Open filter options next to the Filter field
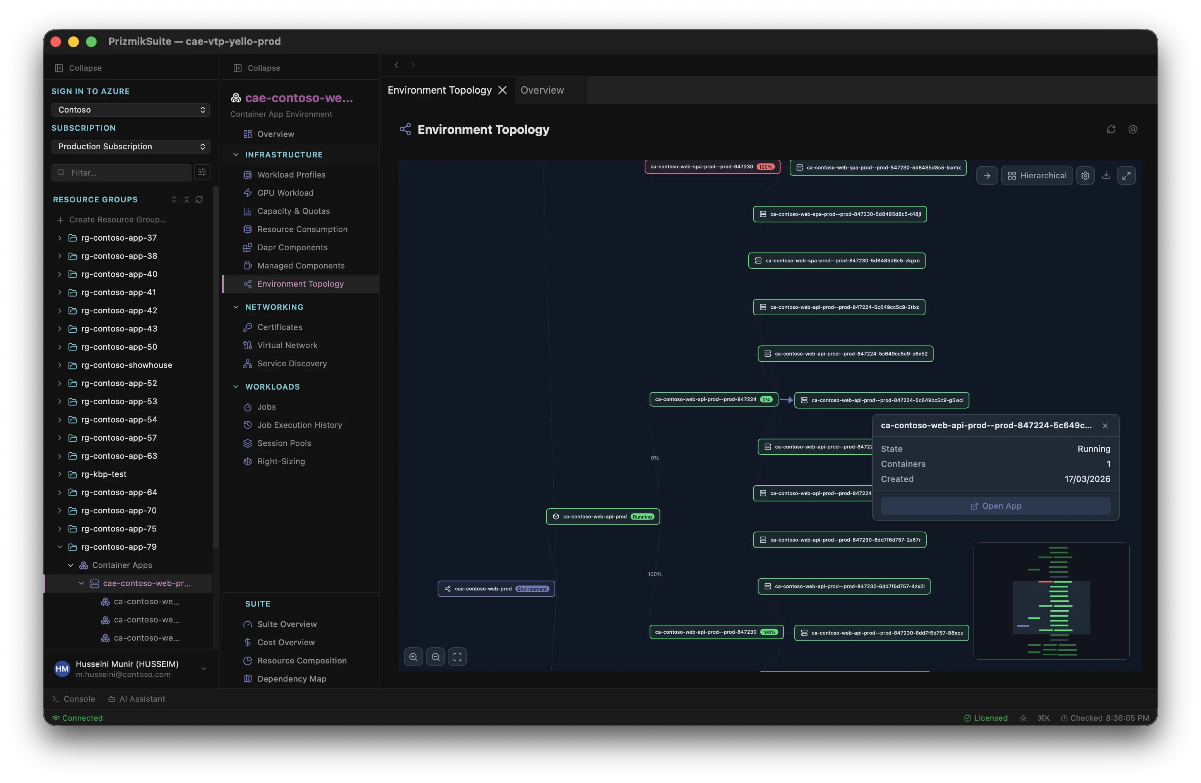 click(x=202, y=173)
